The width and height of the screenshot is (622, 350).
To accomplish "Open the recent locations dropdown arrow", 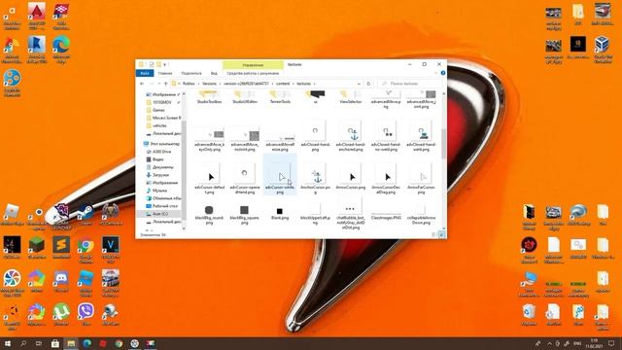I will tap(159, 84).
